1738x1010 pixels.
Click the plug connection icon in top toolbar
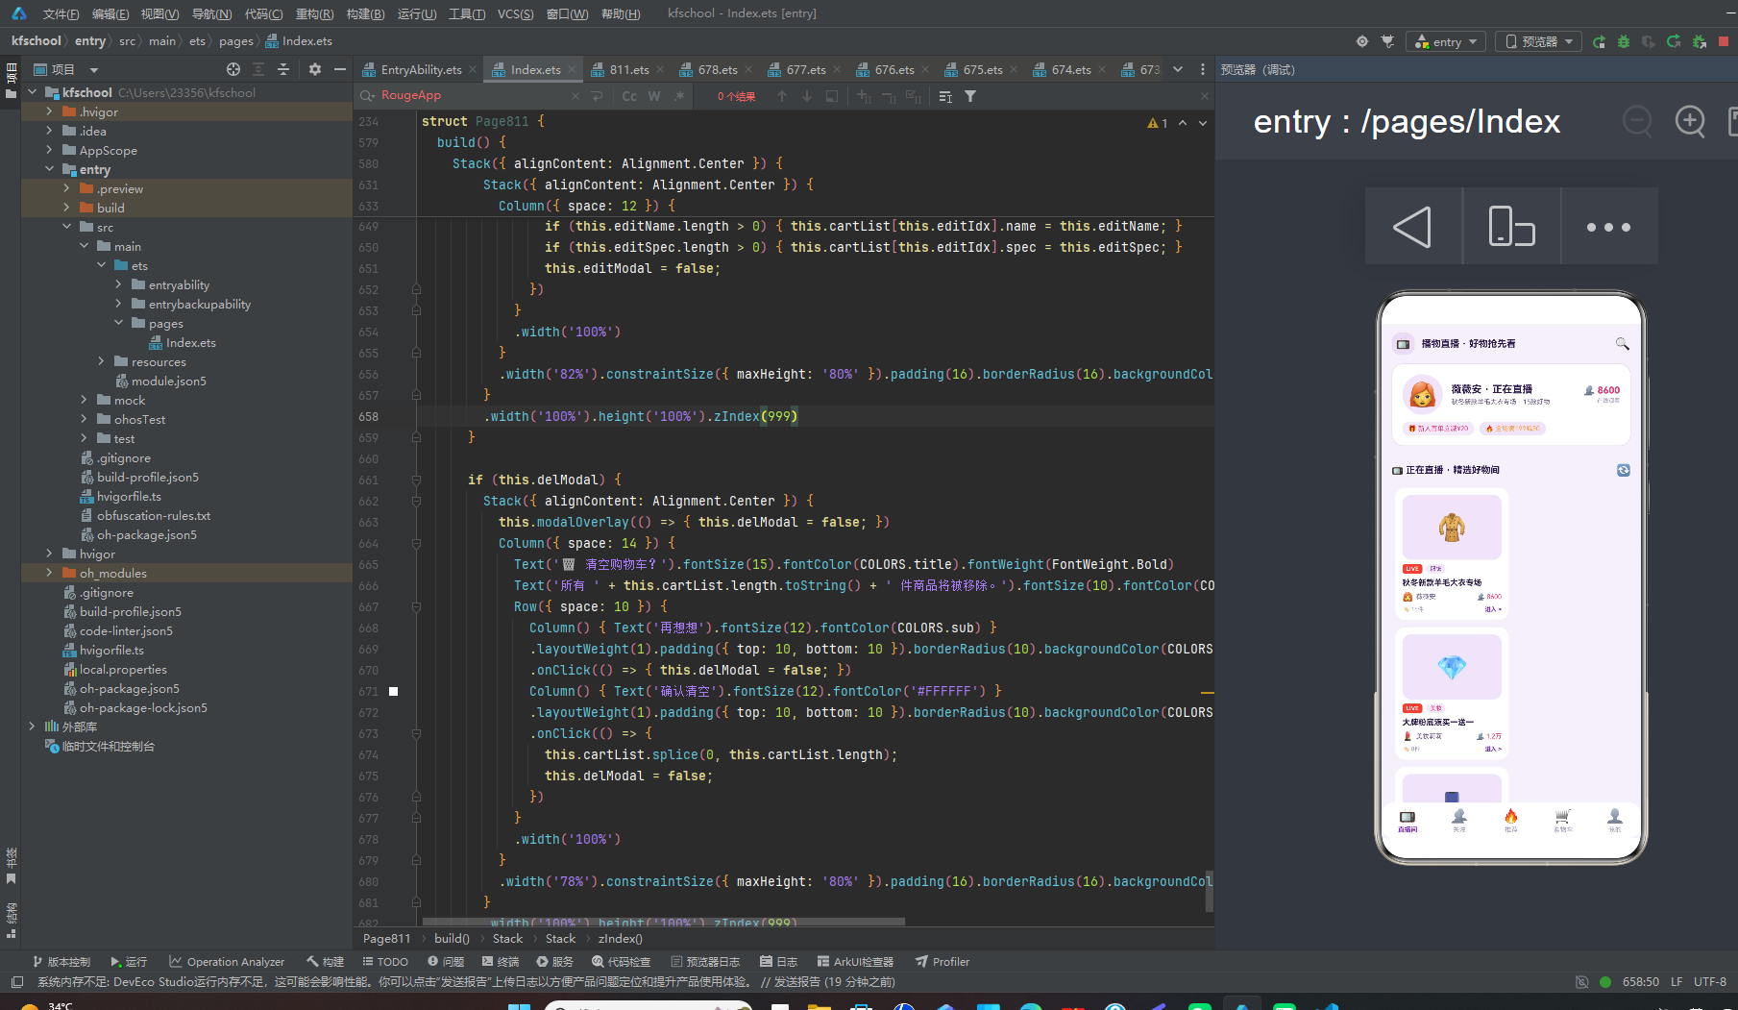1387,41
